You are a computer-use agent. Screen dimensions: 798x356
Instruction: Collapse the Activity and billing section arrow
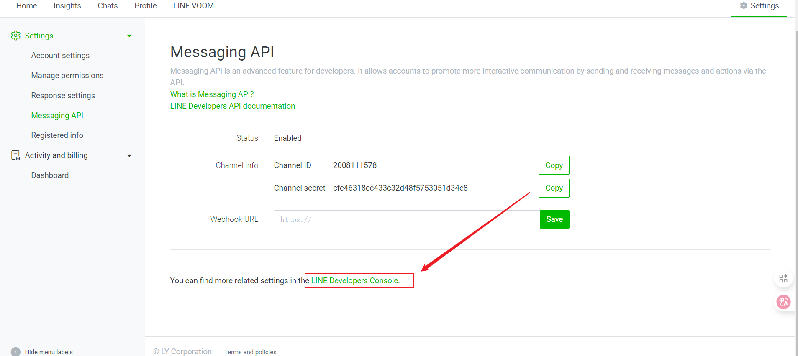pyautogui.click(x=129, y=156)
